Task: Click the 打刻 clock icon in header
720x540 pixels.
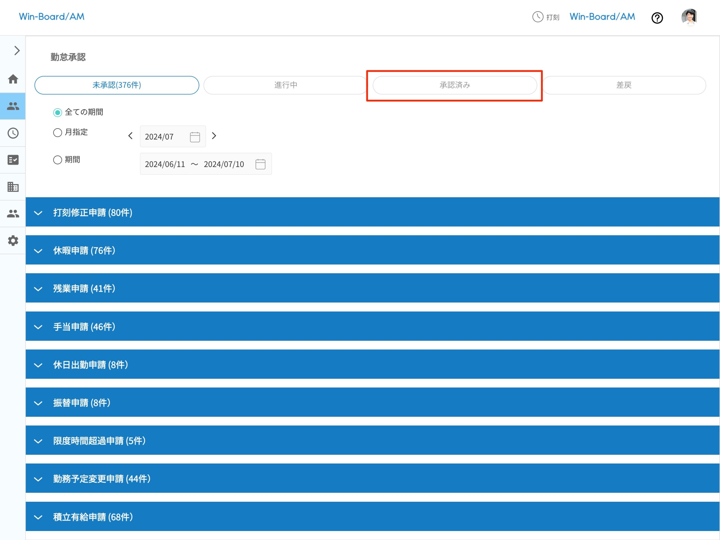Action: click(x=538, y=17)
